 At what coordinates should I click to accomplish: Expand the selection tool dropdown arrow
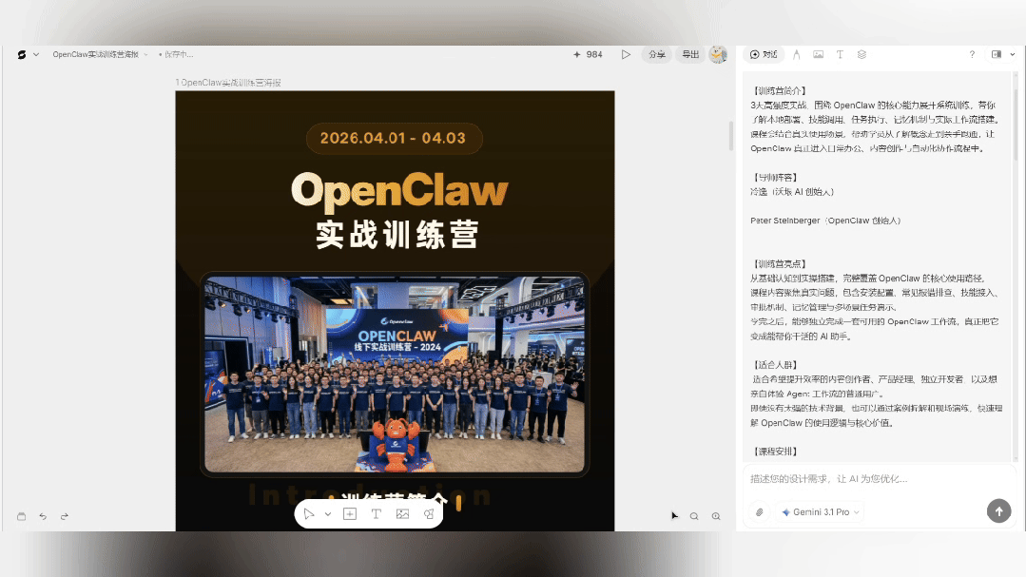tap(328, 513)
